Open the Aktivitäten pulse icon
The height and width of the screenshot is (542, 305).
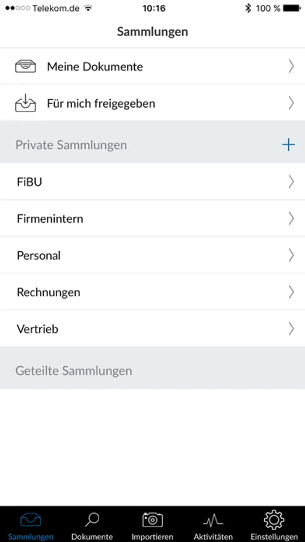coord(213,520)
